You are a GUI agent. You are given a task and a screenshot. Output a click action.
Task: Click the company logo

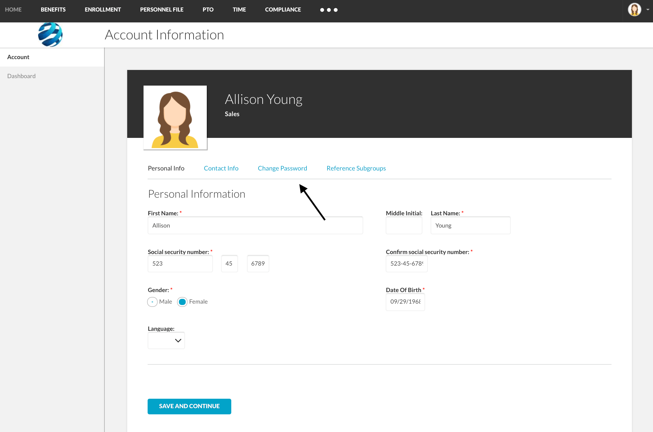[x=50, y=34]
